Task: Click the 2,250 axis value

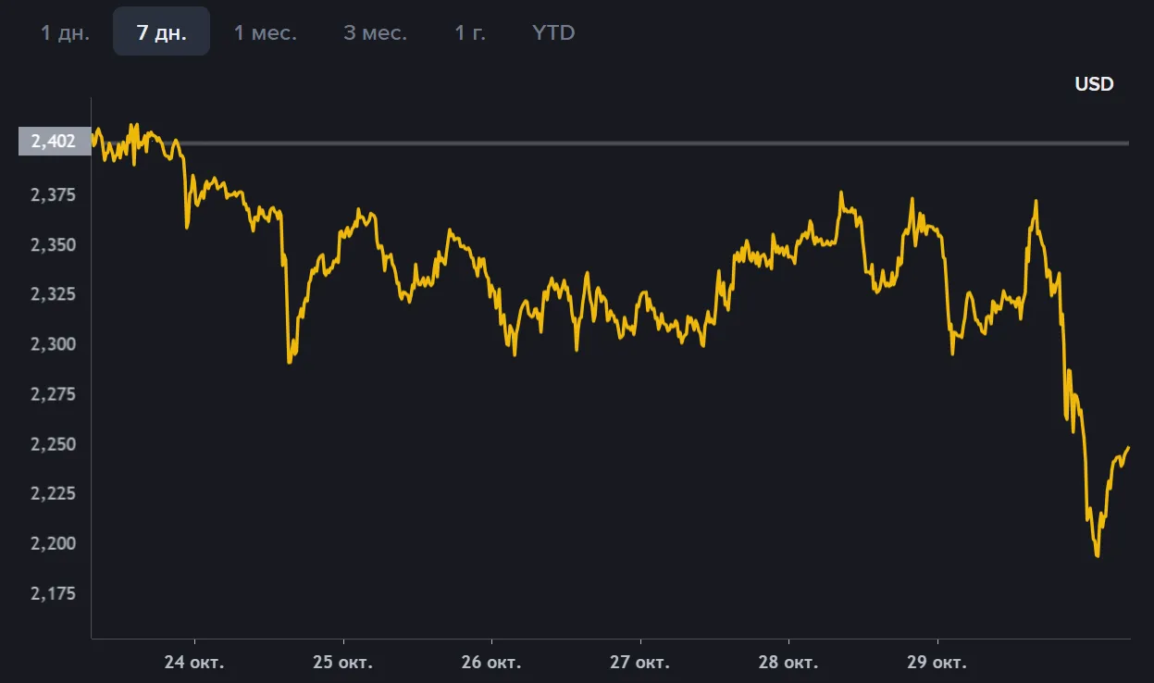Action: click(x=54, y=444)
